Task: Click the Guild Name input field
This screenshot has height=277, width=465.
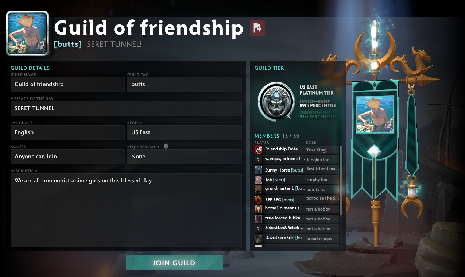Action: click(x=67, y=84)
